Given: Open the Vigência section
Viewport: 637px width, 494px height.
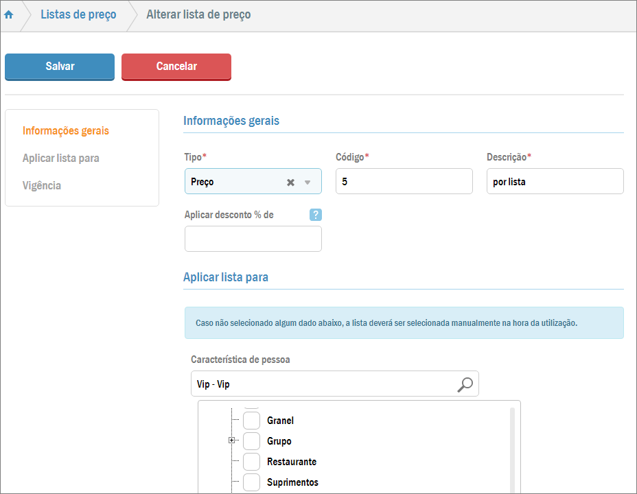Looking at the screenshot, I should tap(41, 185).
